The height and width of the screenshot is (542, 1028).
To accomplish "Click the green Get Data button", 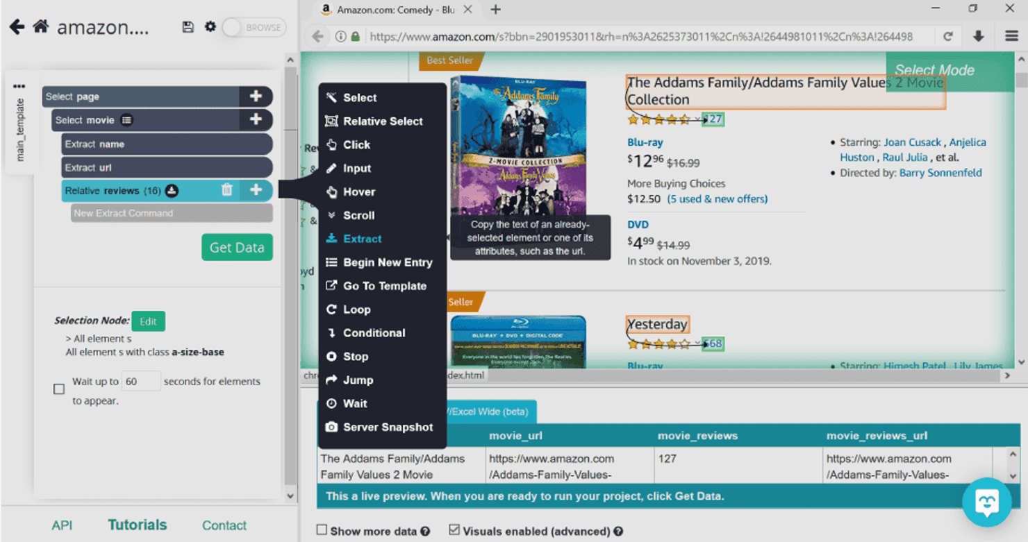I will [237, 247].
